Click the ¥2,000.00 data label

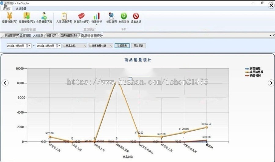click(206, 124)
